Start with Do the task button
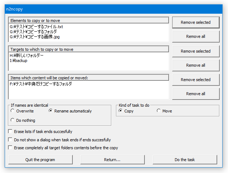The height and width of the screenshot is (173, 228). [x=185, y=160]
